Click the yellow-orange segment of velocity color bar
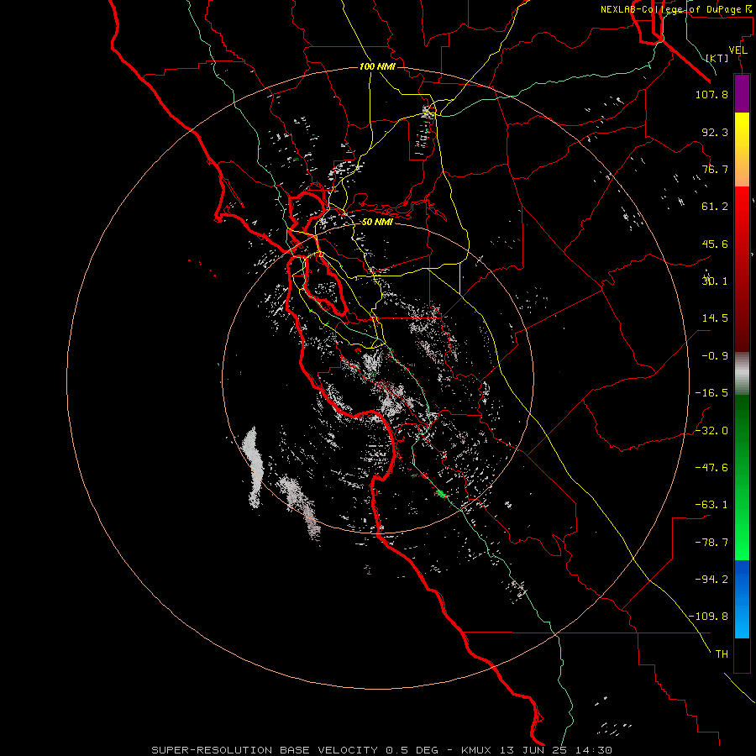756x756 pixels. 742,150
